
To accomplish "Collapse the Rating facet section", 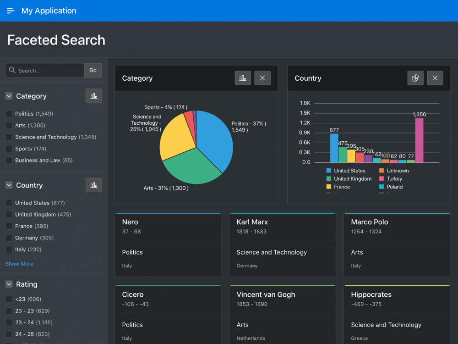I will coord(9,284).
